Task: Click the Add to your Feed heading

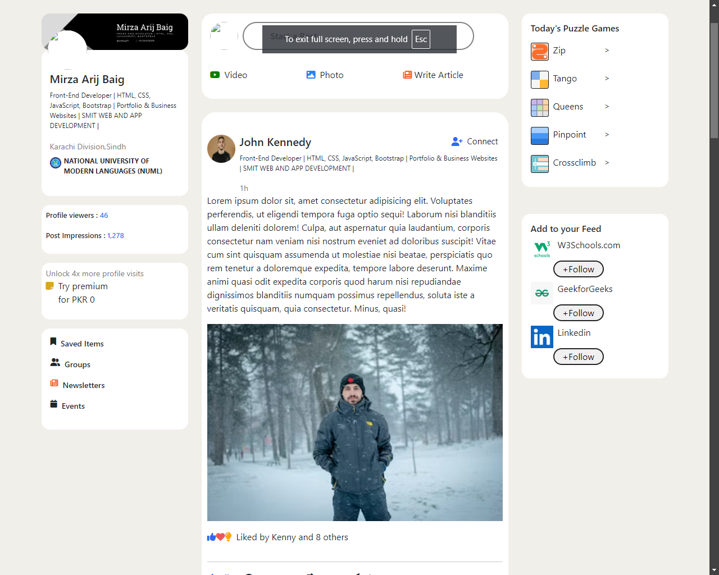Action: (x=566, y=229)
